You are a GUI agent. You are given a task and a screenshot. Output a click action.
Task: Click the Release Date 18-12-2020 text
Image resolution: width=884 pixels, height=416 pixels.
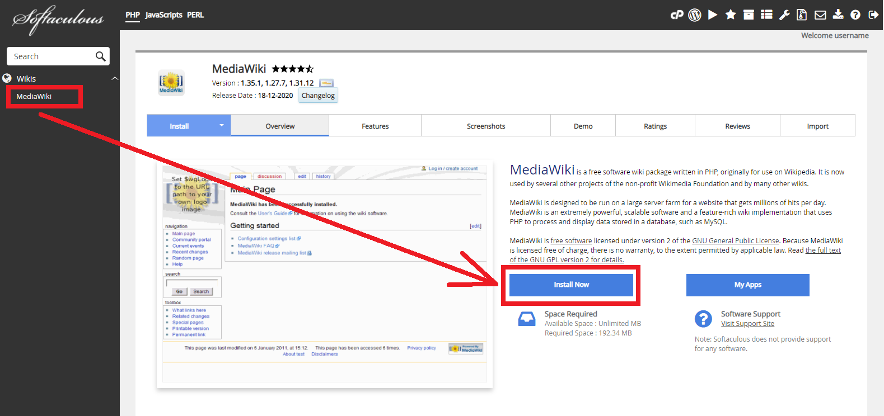point(252,96)
